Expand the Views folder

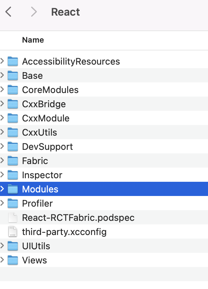click(x=3, y=260)
